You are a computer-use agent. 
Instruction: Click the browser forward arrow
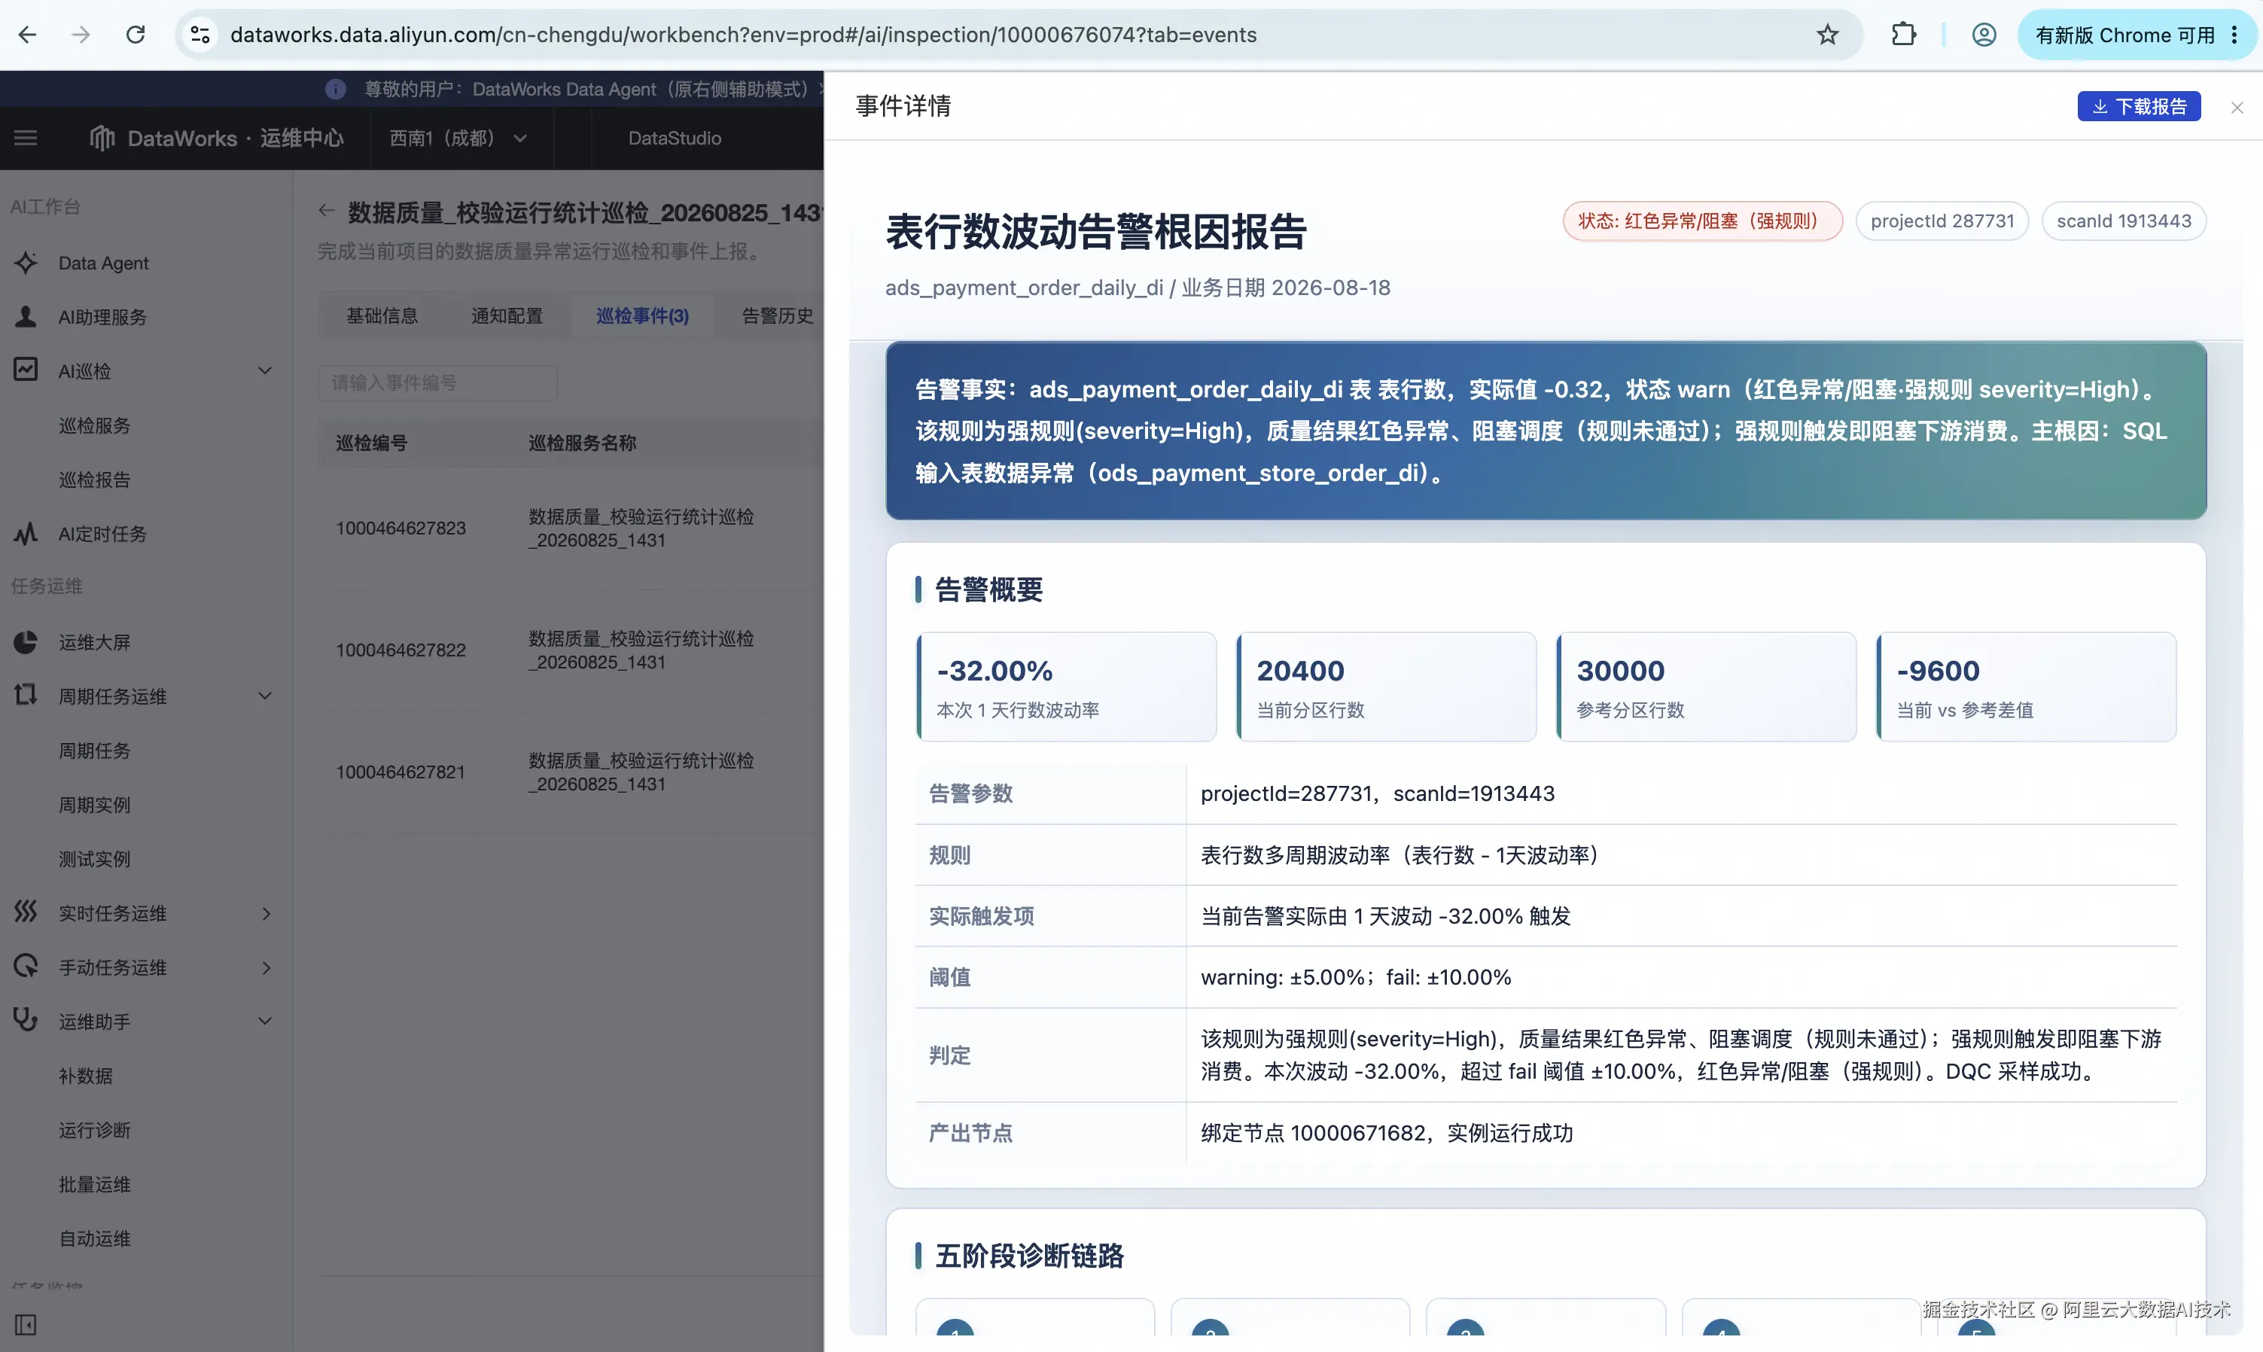(x=81, y=35)
